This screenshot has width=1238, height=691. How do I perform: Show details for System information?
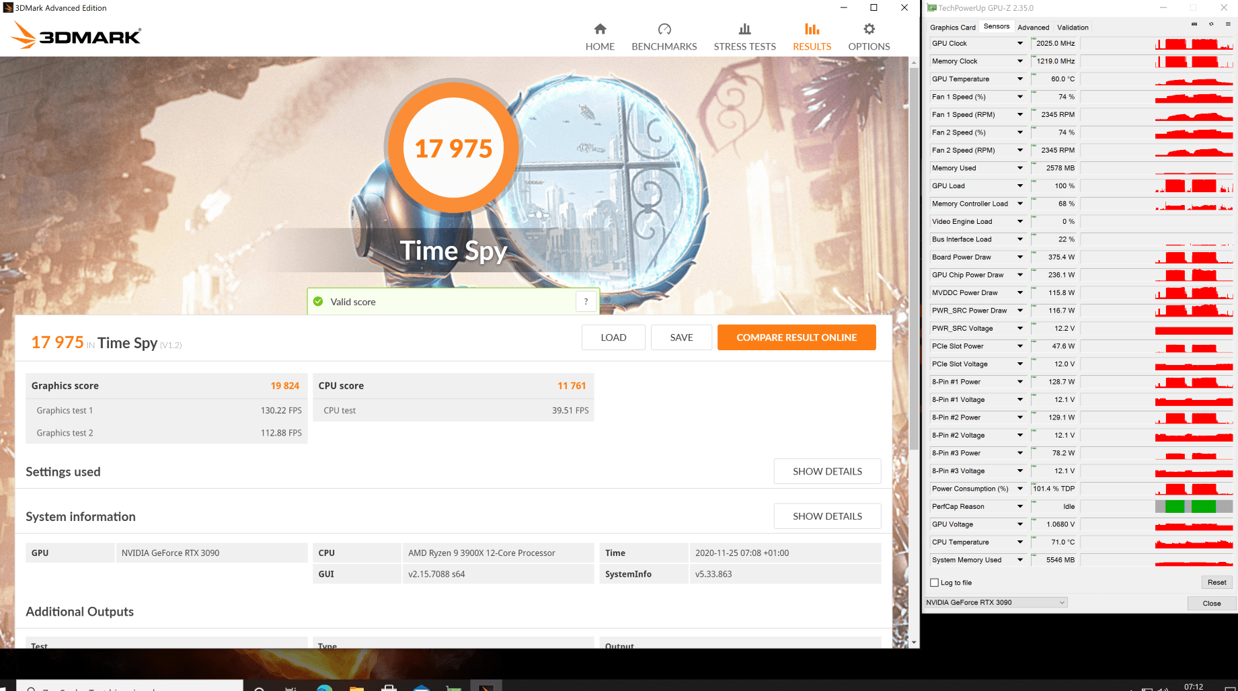pos(827,516)
